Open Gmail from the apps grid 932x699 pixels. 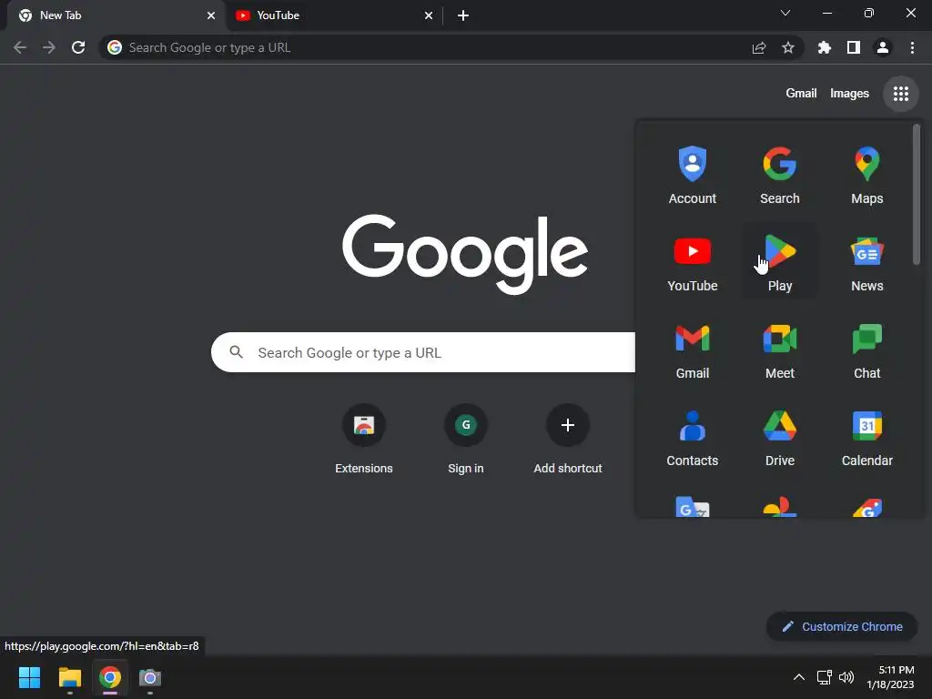pos(692,350)
